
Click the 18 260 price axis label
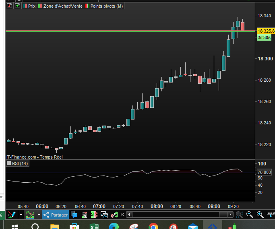264,101
